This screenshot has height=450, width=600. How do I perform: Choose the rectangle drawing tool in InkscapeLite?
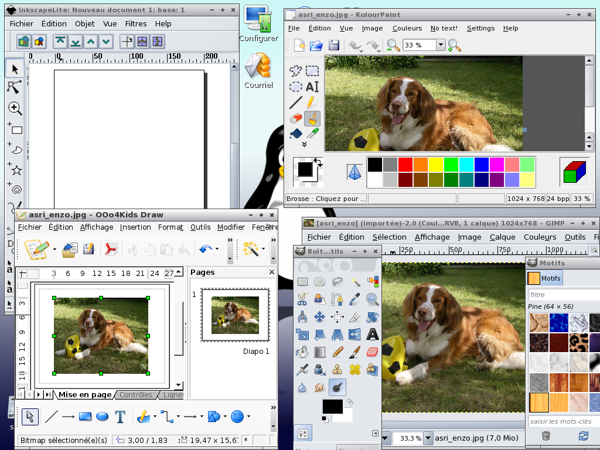[15, 128]
